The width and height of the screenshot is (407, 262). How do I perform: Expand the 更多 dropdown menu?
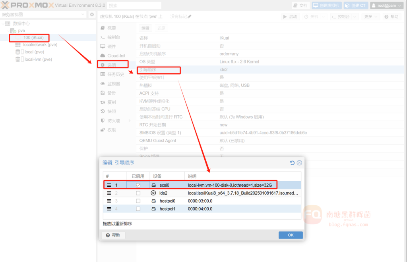(x=370, y=17)
